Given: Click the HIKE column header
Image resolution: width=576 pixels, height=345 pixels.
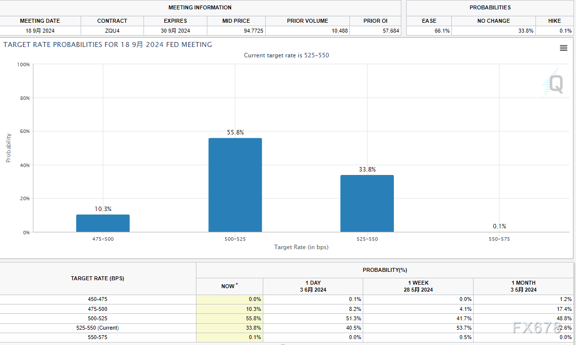Looking at the screenshot, I should tap(554, 21).
